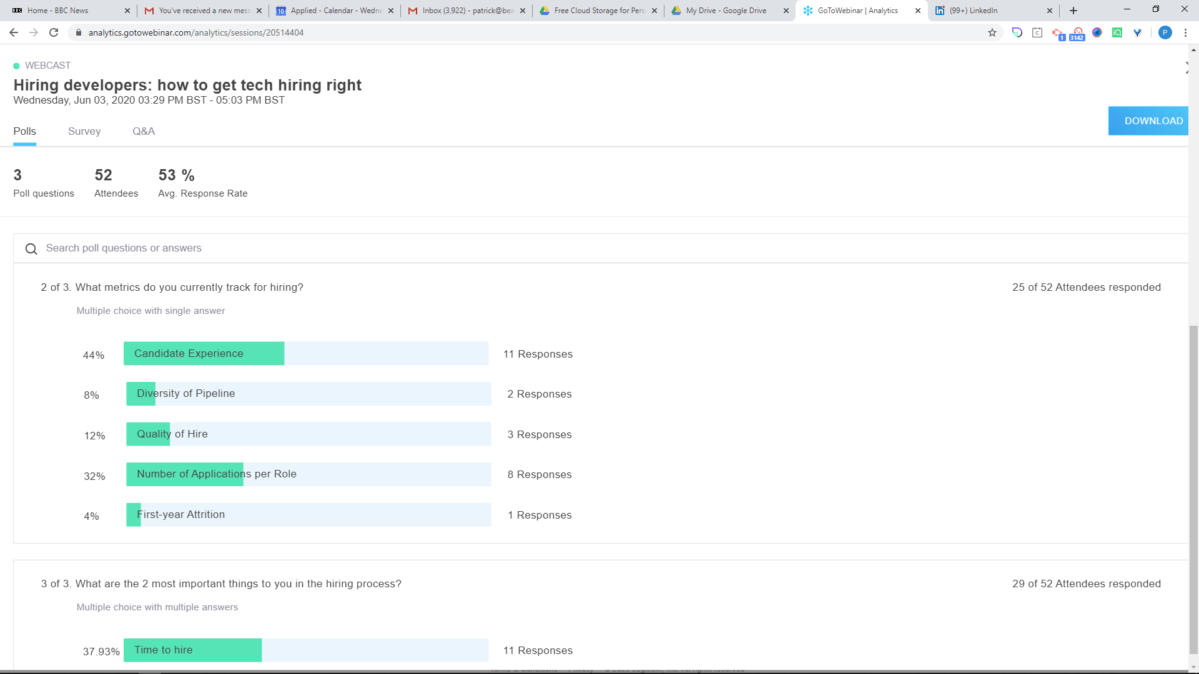Open the blue P profile avatar
This screenshot has width=1199, height=674.
[1165, 32]
